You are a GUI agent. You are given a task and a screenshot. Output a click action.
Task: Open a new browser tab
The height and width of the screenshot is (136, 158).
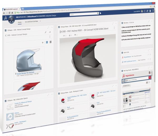click(23, 9)
